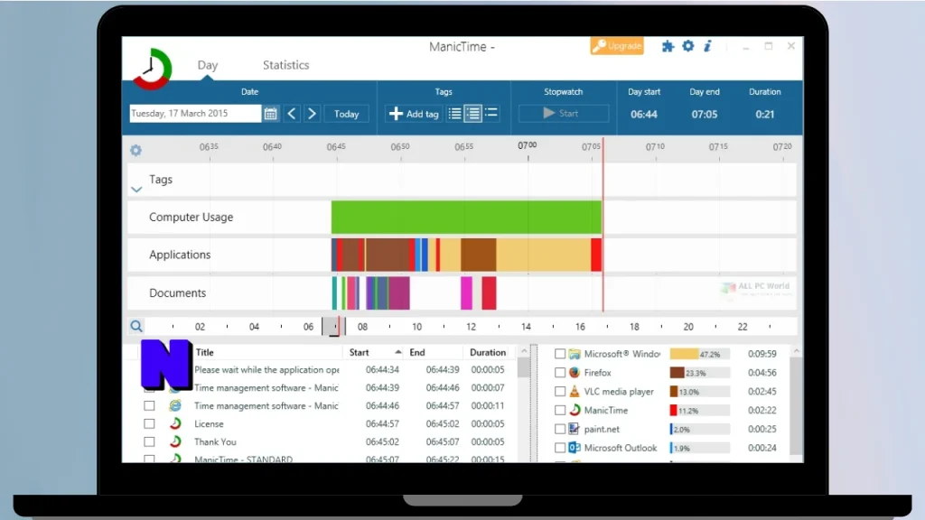The image size is (925, 520).
Task: Click the Day start value 06:44
Action: point(643,115)
